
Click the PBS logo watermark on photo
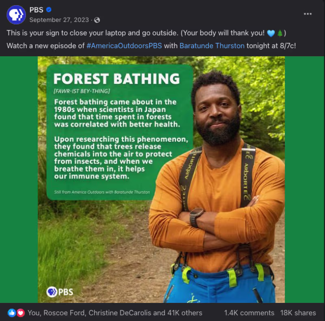pos(60,291)
